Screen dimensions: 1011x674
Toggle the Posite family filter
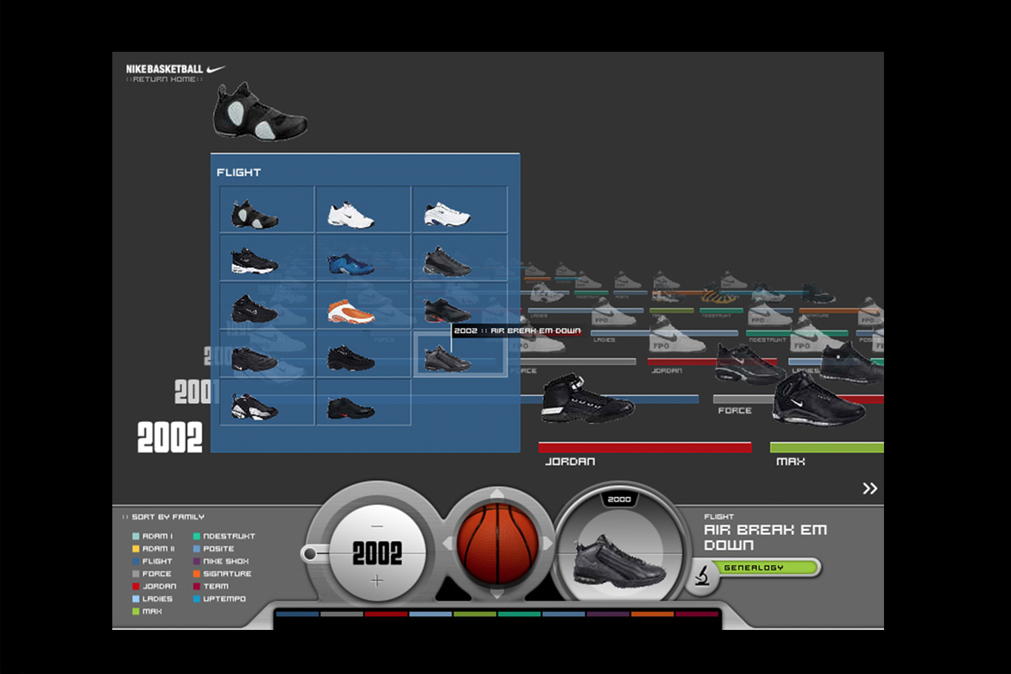[x=213, y=549]
